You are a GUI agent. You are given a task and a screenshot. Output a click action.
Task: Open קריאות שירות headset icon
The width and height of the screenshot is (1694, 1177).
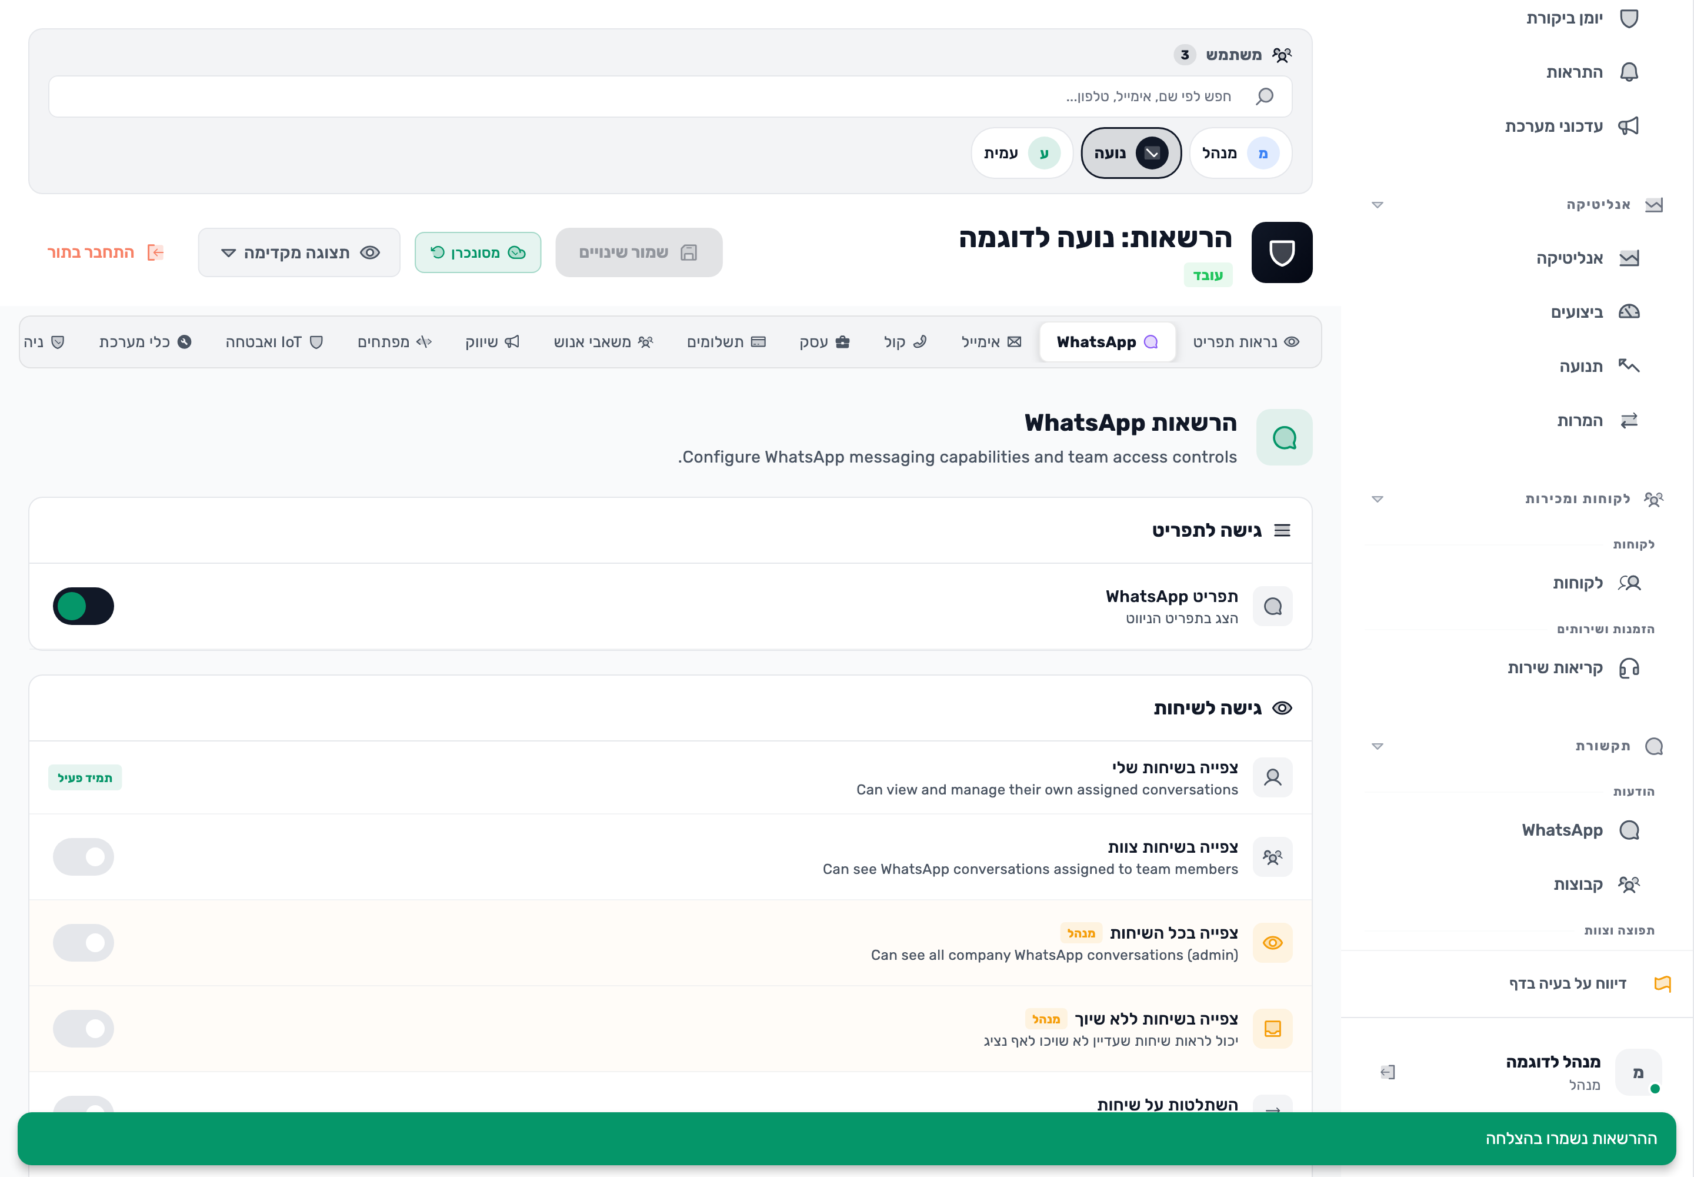click(x=1628, y=668)
